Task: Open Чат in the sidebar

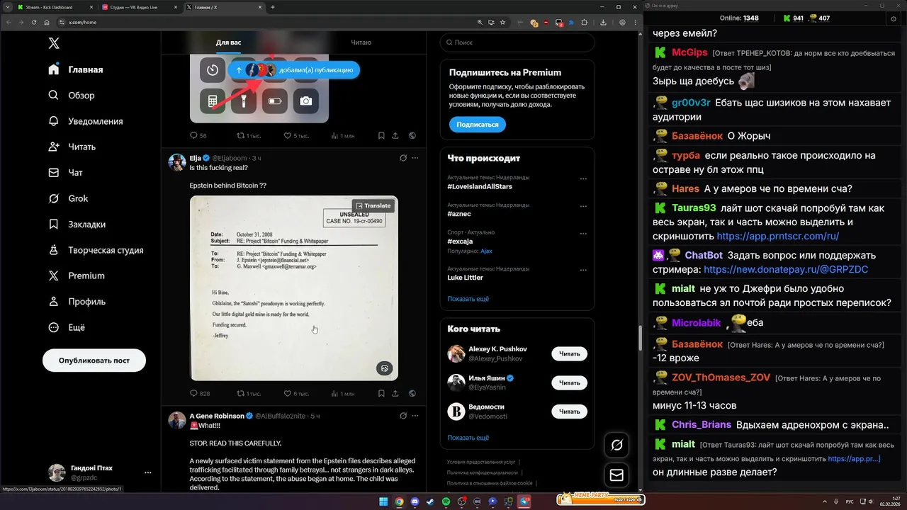Action: tap(65, 172)
